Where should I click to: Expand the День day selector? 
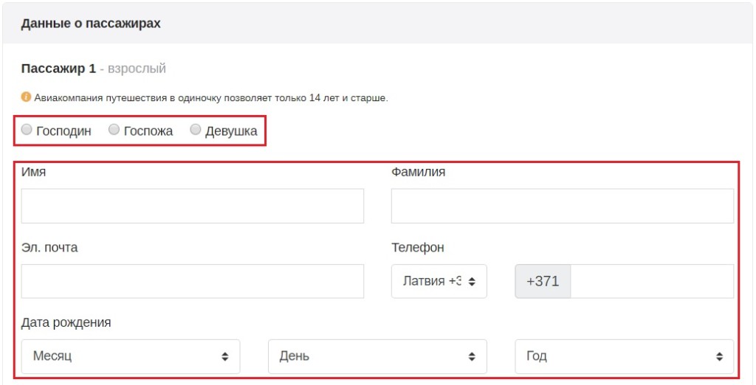tap(377, 356)
